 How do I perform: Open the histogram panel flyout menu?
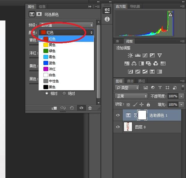[183, 6]
